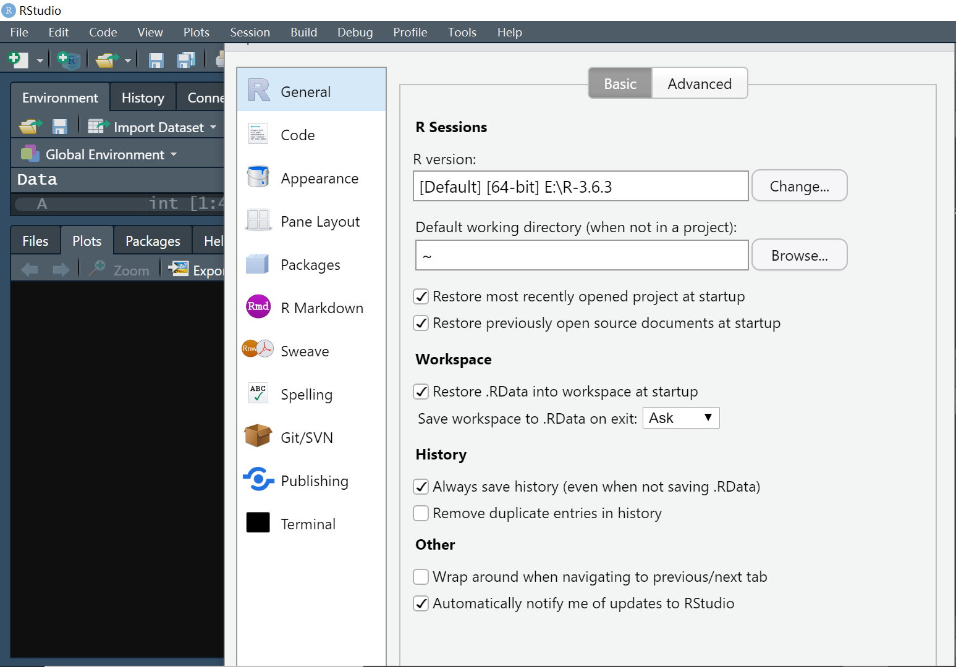
Task: Toggle Automatically notify me of updates
Action: [421, 603]
